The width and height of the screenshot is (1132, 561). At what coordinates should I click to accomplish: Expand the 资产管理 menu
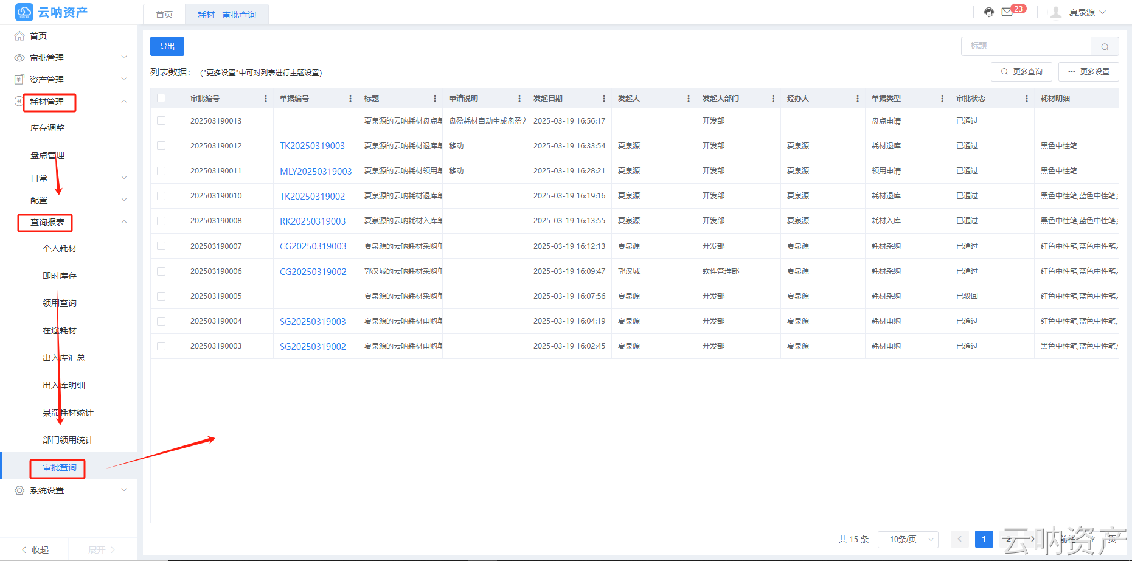pos(124,79)
